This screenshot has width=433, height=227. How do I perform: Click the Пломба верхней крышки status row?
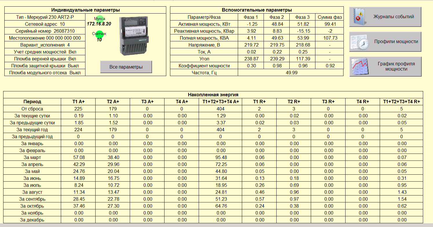45,59
